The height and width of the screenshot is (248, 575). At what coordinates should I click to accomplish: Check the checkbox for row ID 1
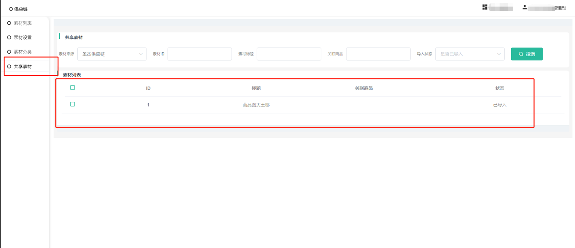(x=73, y=104)
